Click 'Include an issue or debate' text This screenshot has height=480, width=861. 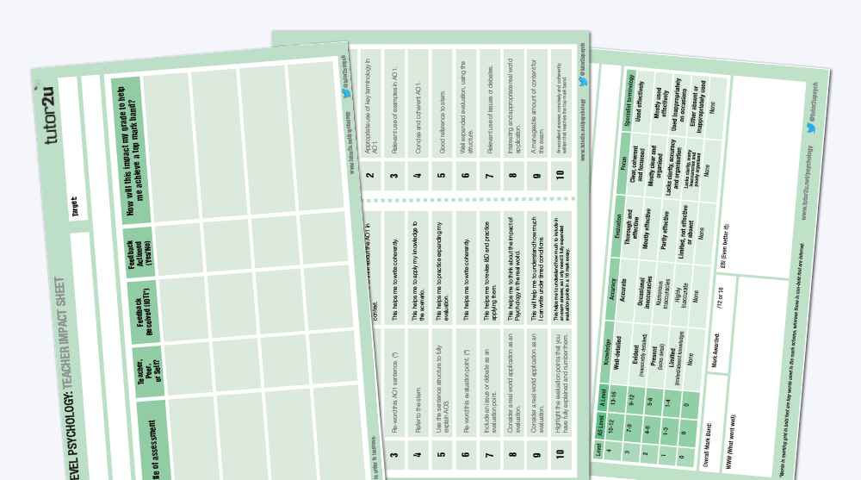click(490, 391)
